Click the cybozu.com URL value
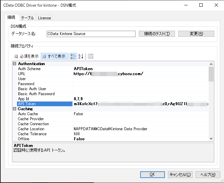This screenshot has width=224, height=183. point(108,74)
